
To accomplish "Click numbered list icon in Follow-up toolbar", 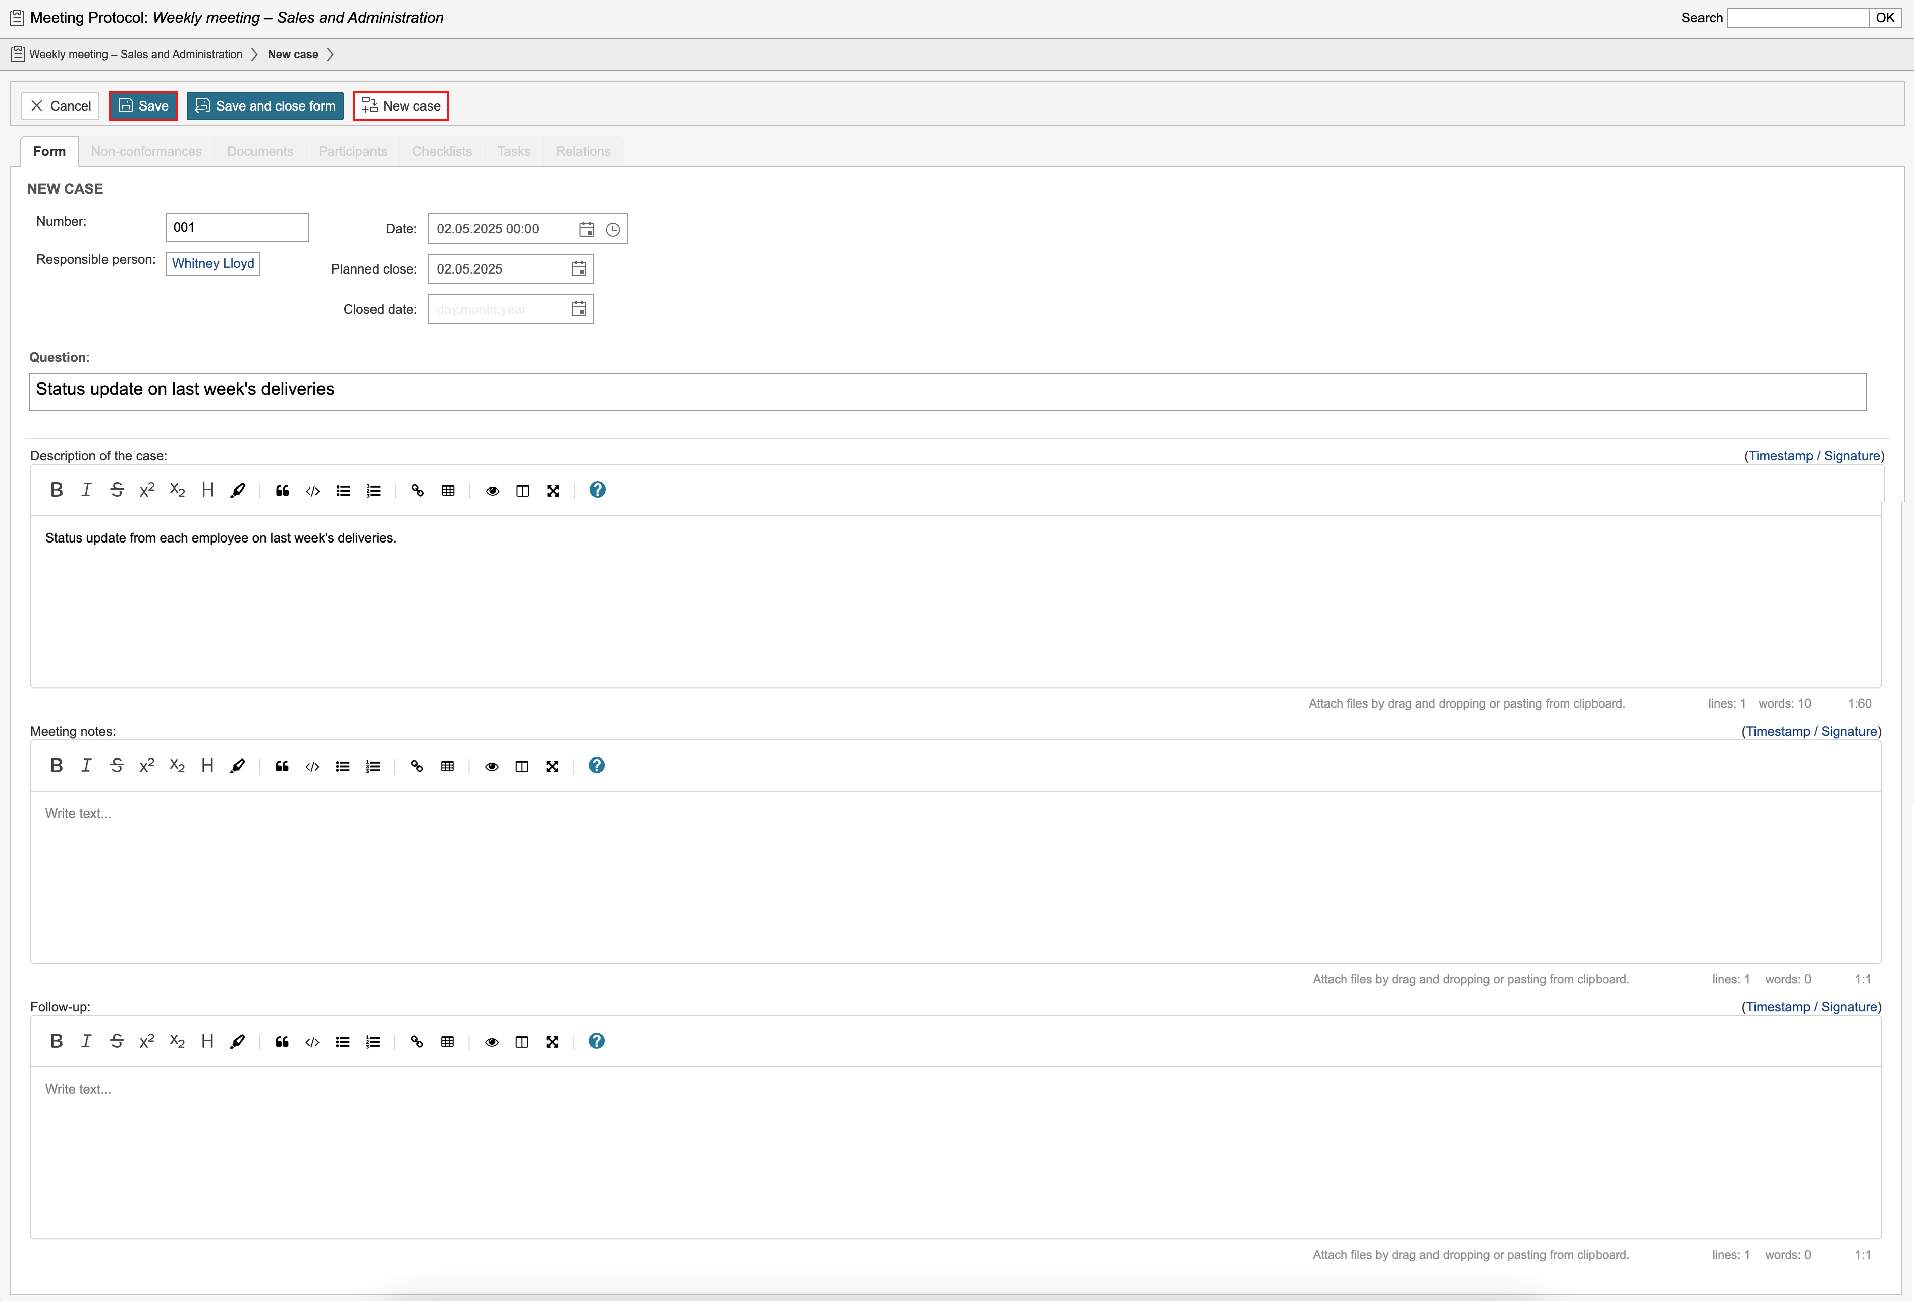I will [x=373, y=1042].
